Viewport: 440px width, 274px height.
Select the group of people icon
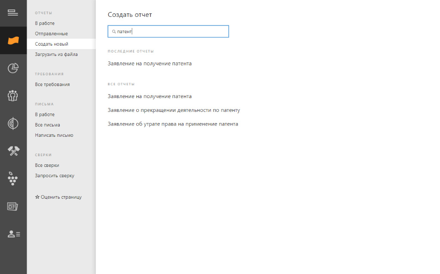[13, 95]
